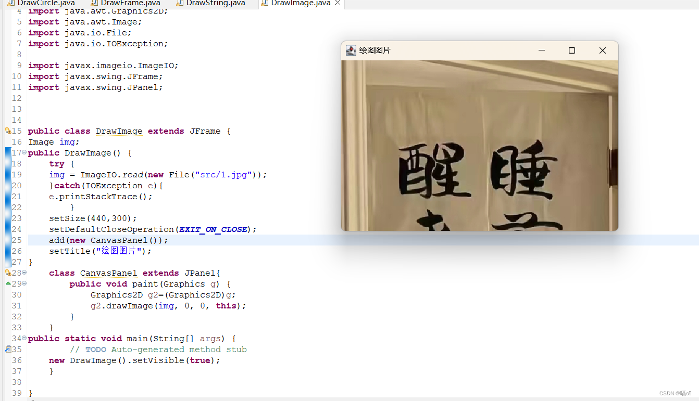Click the task marker icon on line 35
The width and height of the screenshot is (699, 401).
point(8,350)
